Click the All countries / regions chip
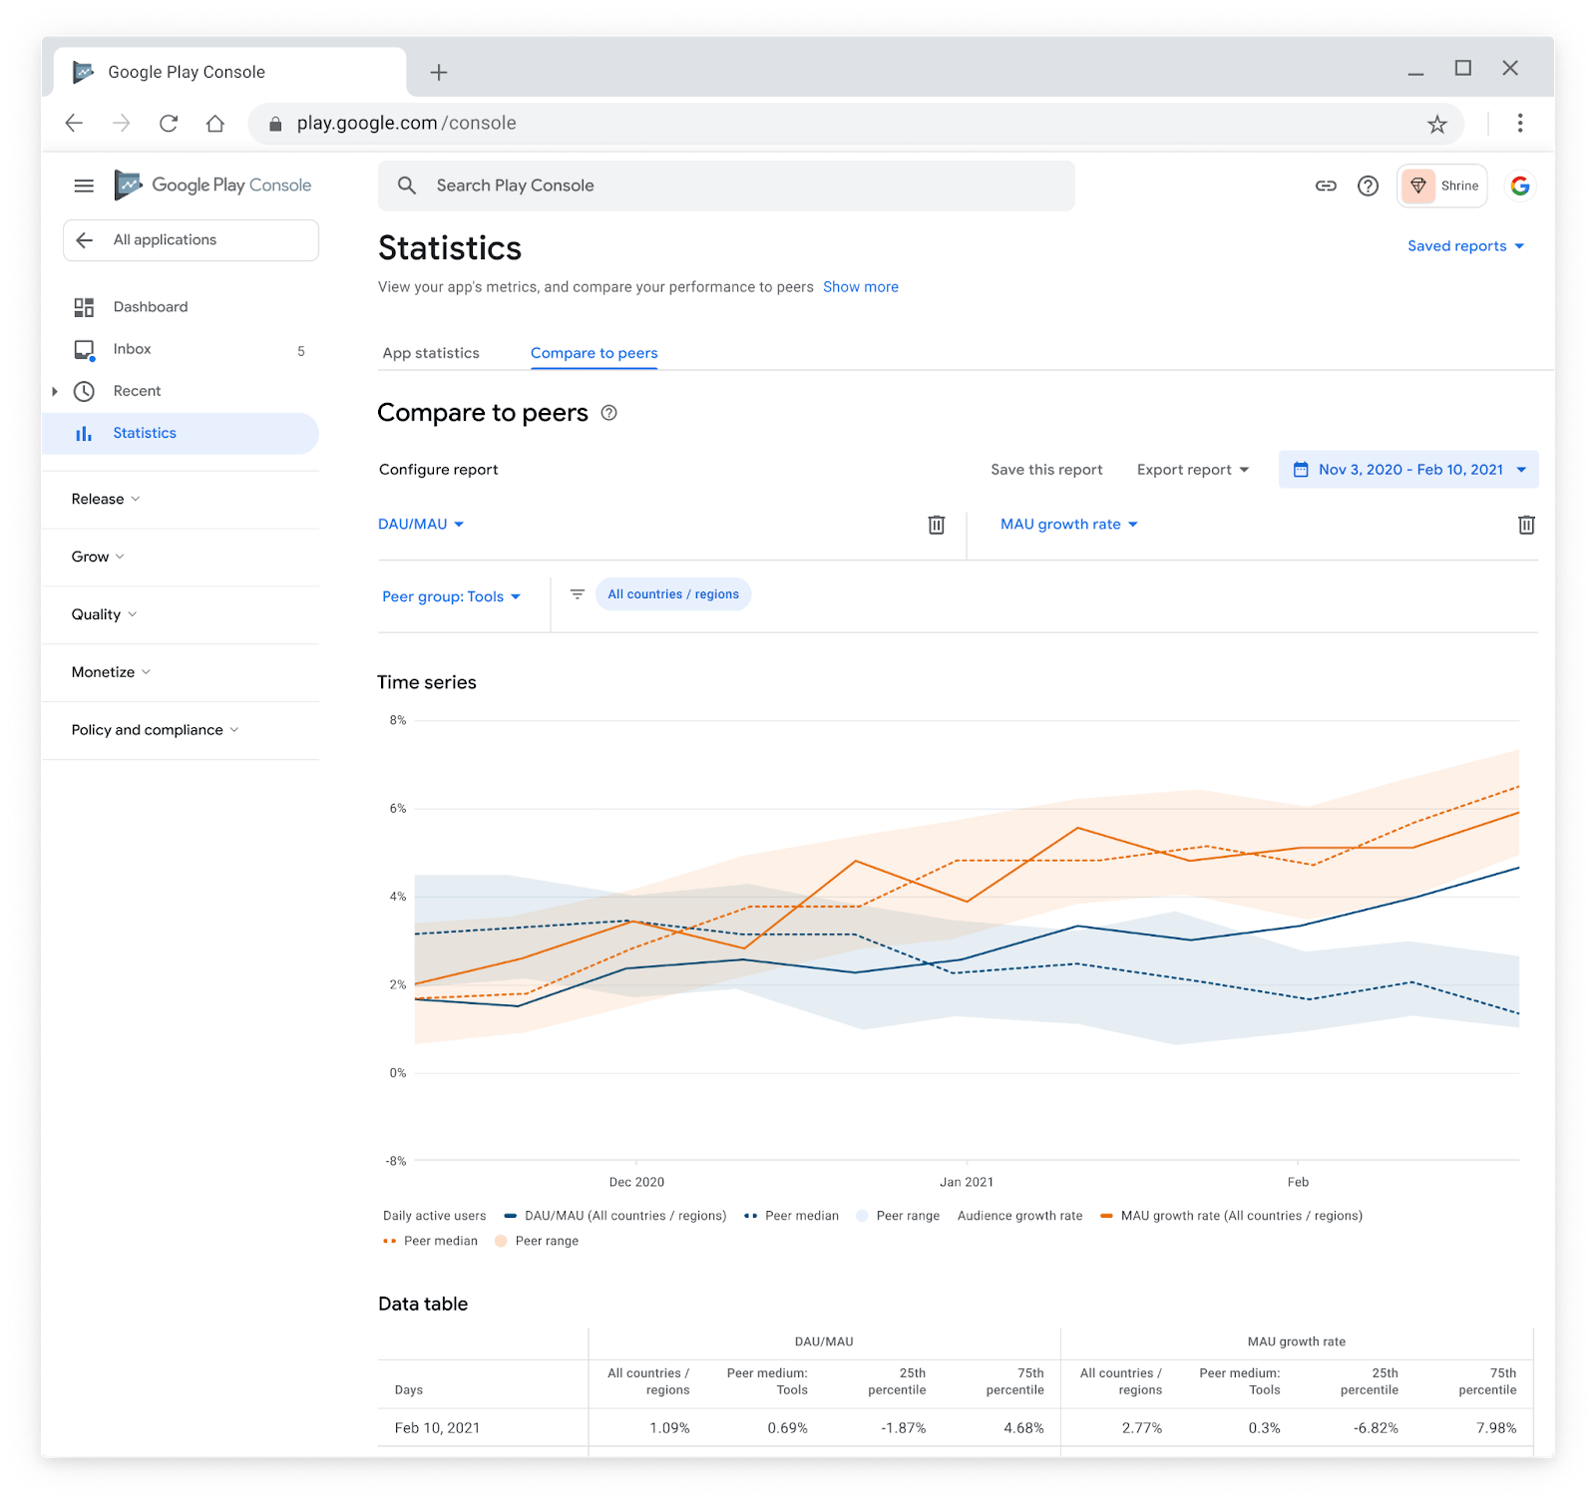Image resolution: width=1596 pixels, height=1503 pixels. click(x=673, y=594)
